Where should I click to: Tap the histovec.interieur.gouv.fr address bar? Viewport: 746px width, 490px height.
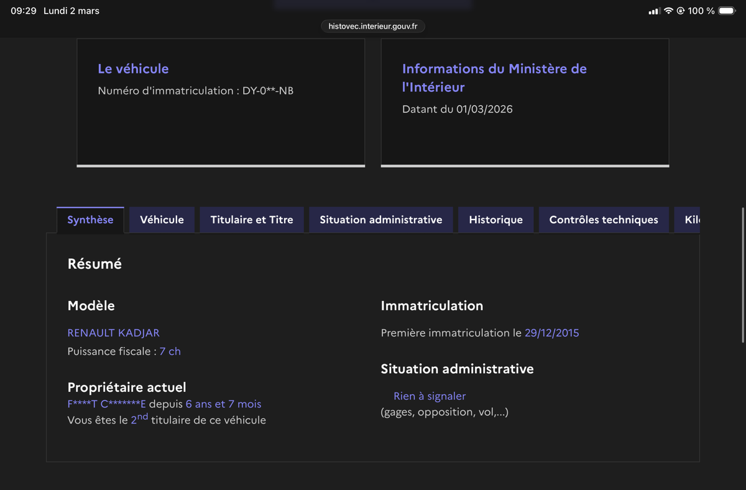point(373,26)
